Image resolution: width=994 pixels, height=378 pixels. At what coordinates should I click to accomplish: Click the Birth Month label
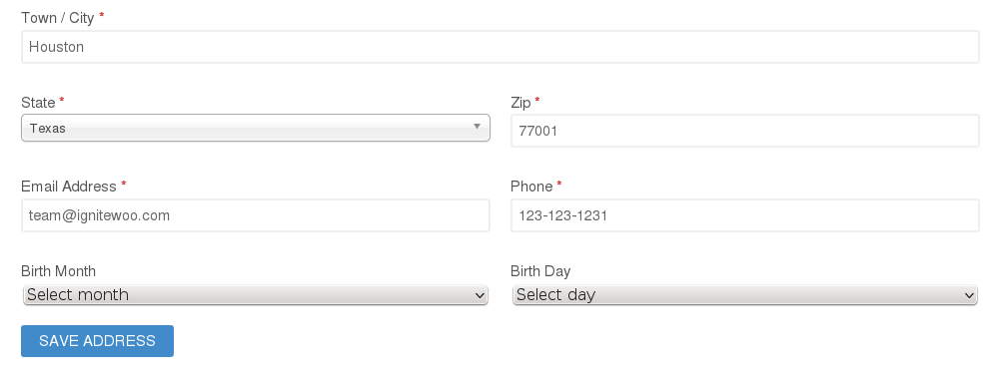tap(58, 271)
